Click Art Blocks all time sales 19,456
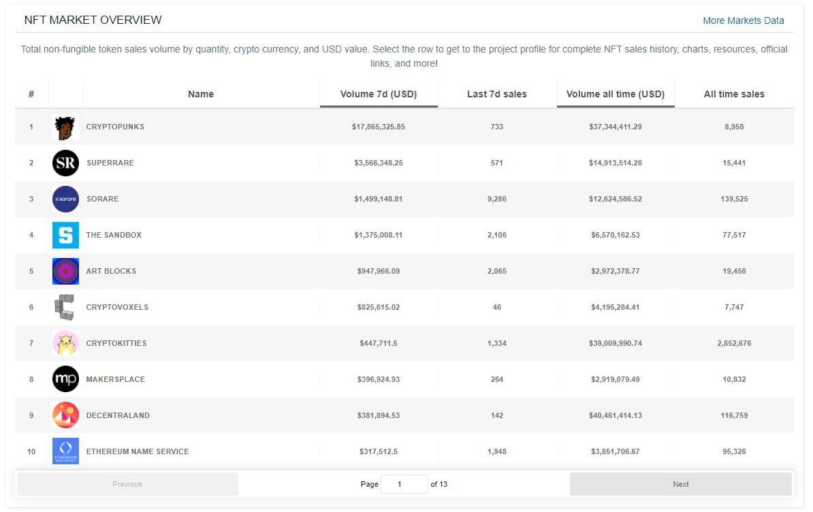813x512 pixels. coord(734,271)
